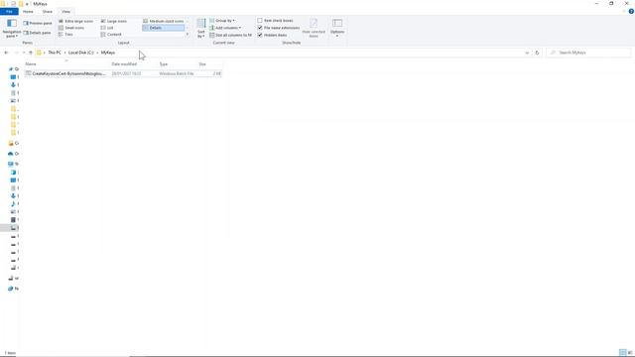Switch layout to Tiles
The image size is (635, 357).
point(66,35)
